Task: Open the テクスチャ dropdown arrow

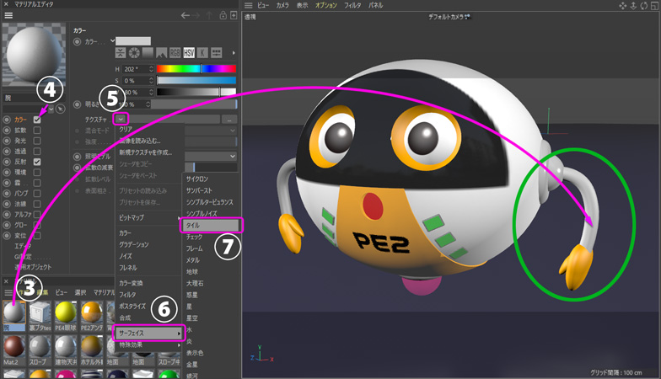Action: [122, 119]
